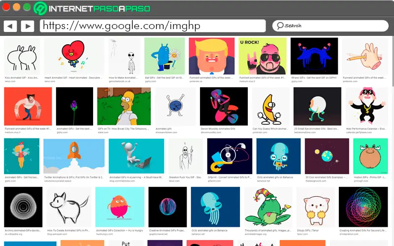Open the Homer Simpson in hedge thumbnail
Image resolution: width=394 pixels, height=246 pixels.
[124, 106]
